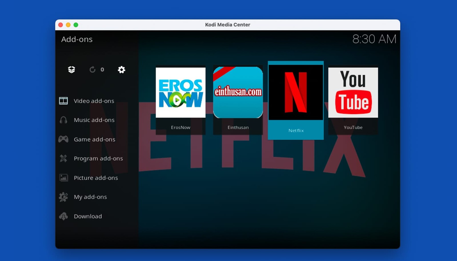The height and width of the screenshot is (261, 457).
Task: Click the film strip Video add-ons icon
Action: [64, 101]
